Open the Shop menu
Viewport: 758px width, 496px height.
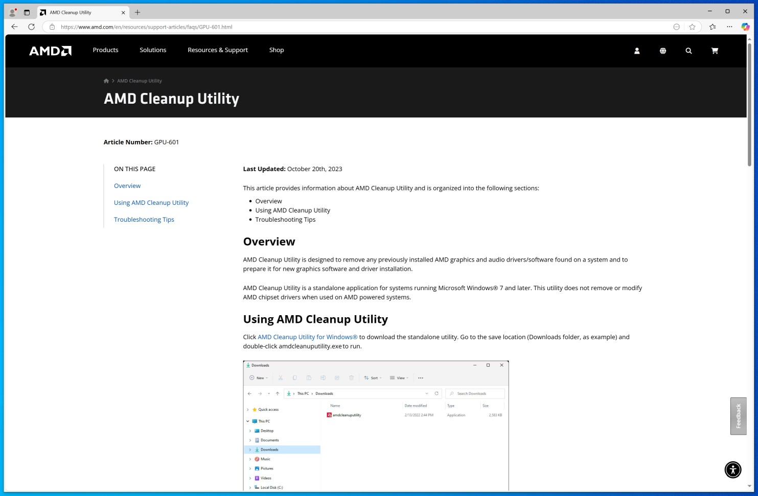(x=277, y=50)
